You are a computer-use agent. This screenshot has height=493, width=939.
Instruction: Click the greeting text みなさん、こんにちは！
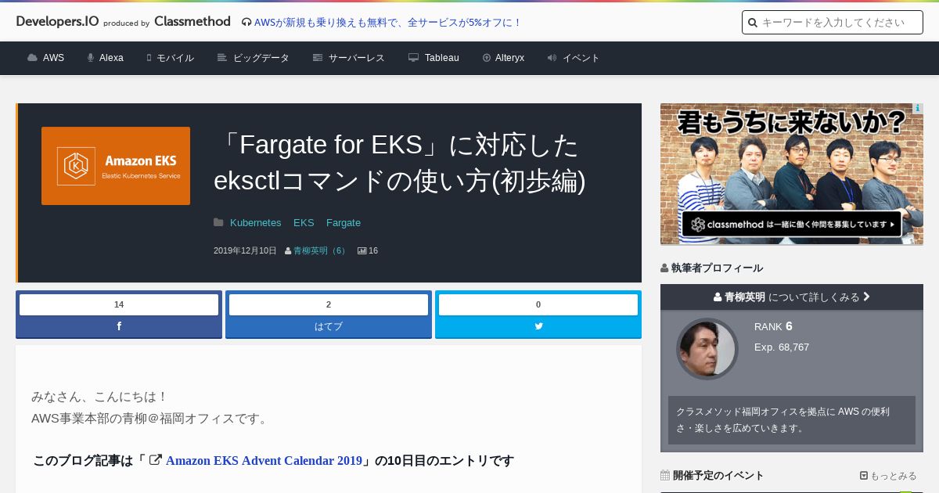click(99, 397)
